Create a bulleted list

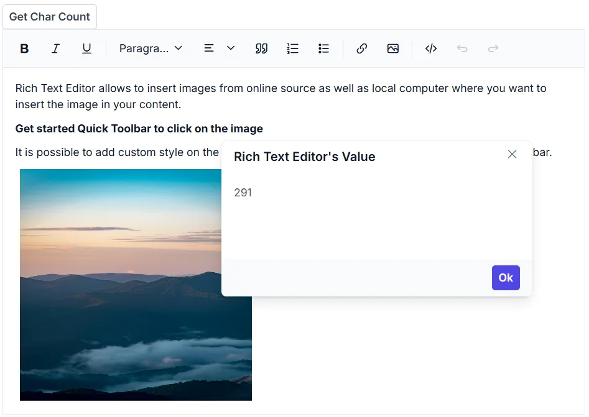pos(324,48)
